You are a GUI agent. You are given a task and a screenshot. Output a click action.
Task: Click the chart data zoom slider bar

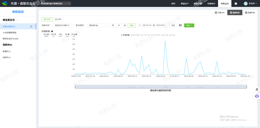point(161,87)
